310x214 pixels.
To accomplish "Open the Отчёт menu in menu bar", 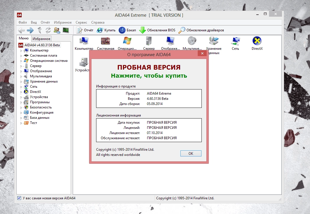I will point(45,22).
